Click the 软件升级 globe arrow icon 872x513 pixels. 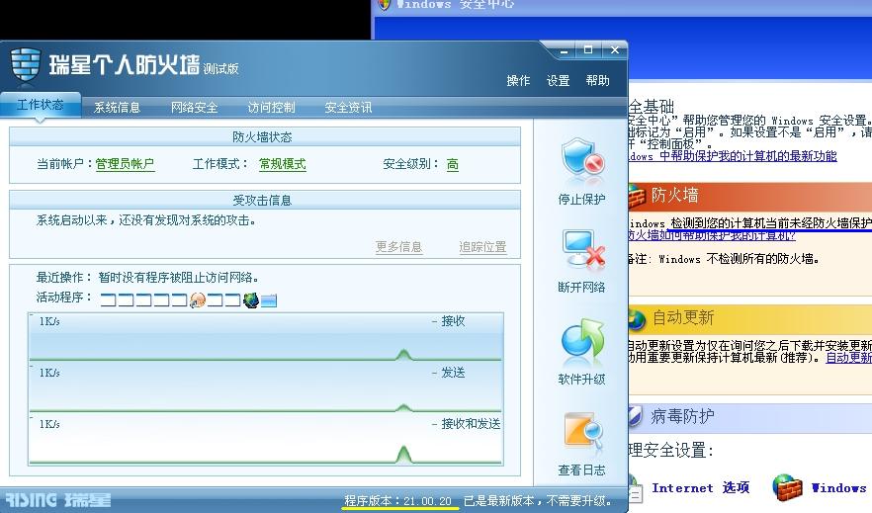582,338
